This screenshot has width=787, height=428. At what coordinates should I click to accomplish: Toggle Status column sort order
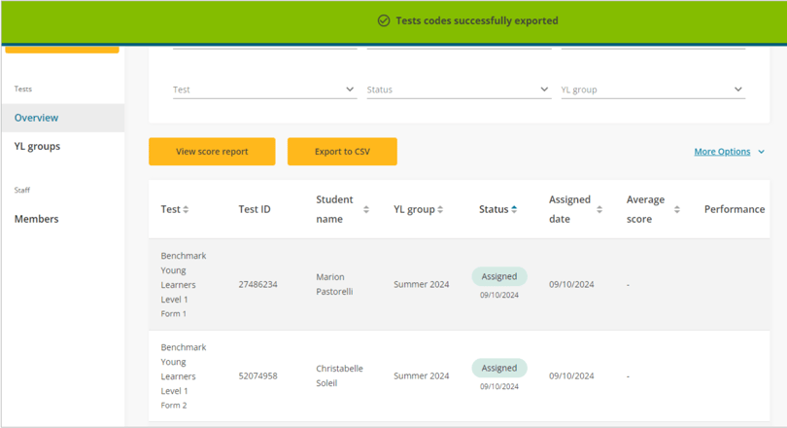[x=514, y=209]
